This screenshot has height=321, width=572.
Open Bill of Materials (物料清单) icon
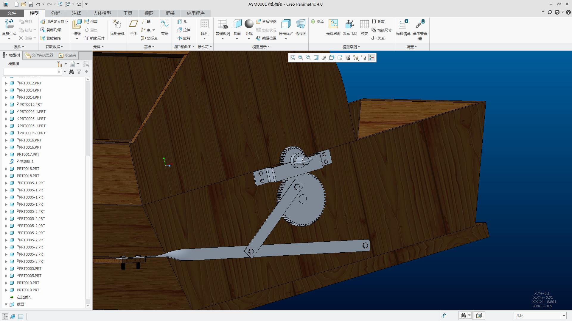(x=403, y=24)
